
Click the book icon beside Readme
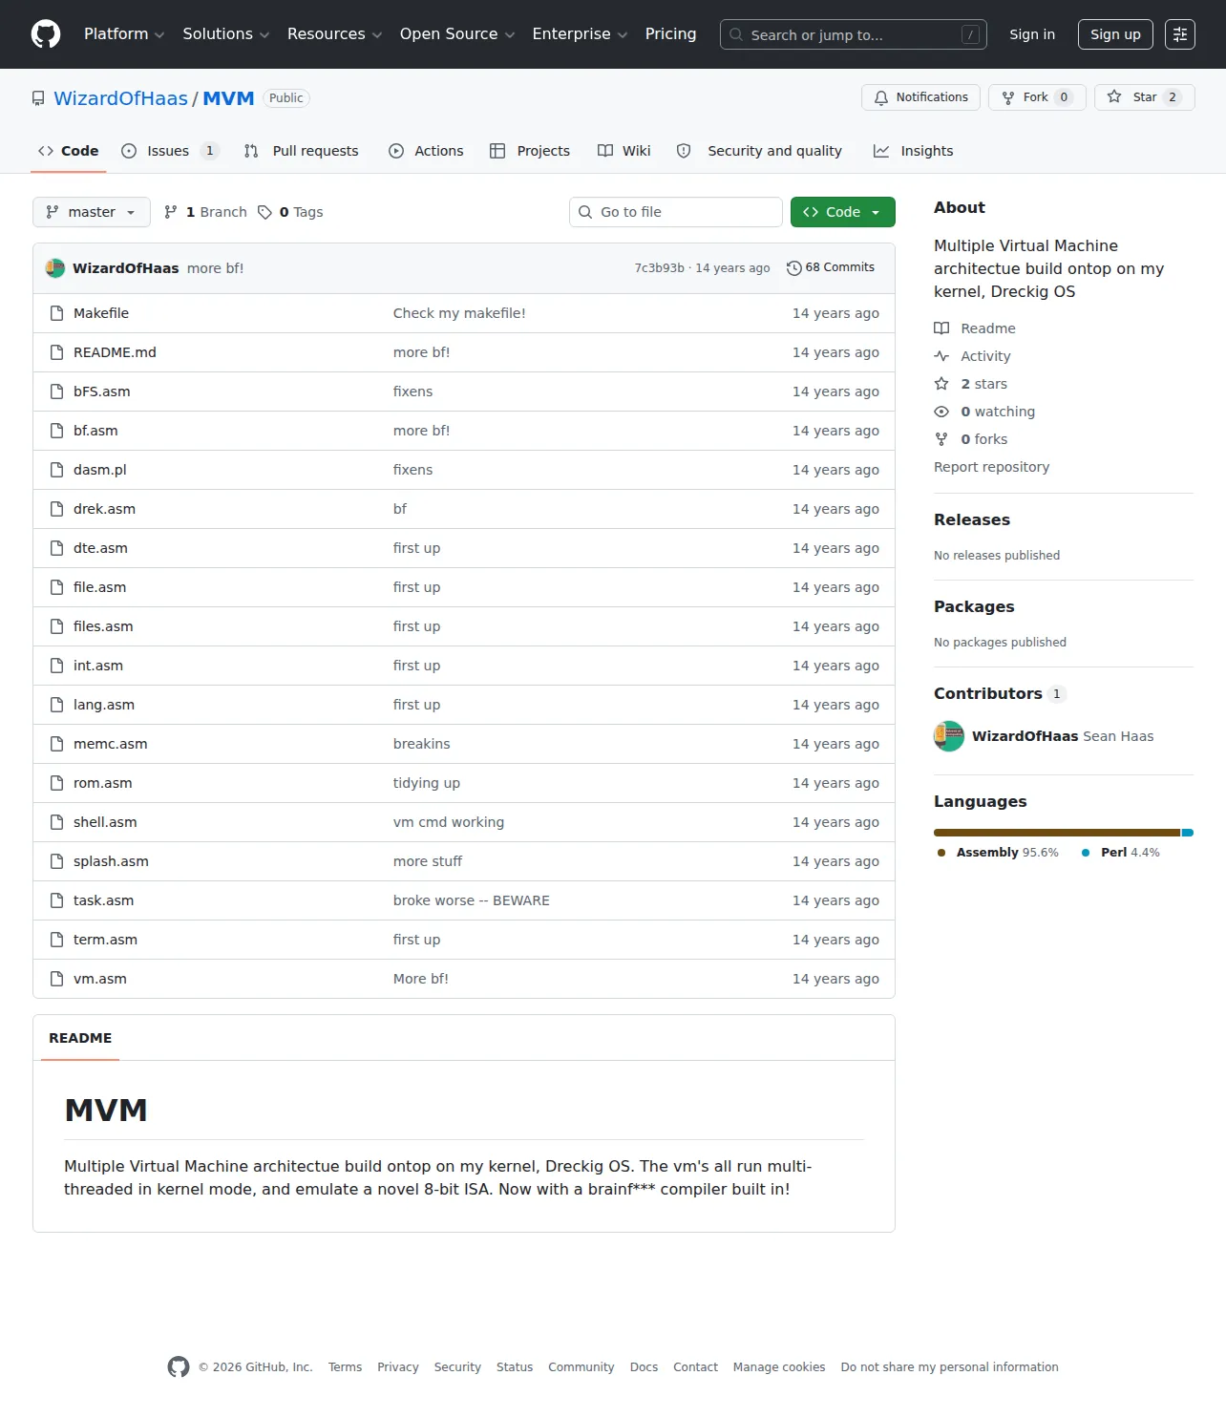pyautogui.click(x=941, y=328)
